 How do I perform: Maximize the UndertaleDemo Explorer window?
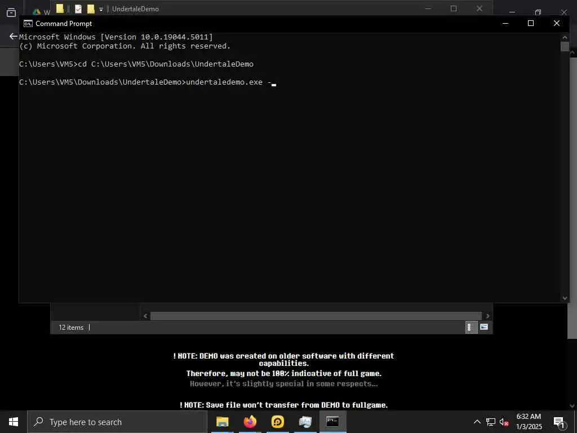coord(454,8)
